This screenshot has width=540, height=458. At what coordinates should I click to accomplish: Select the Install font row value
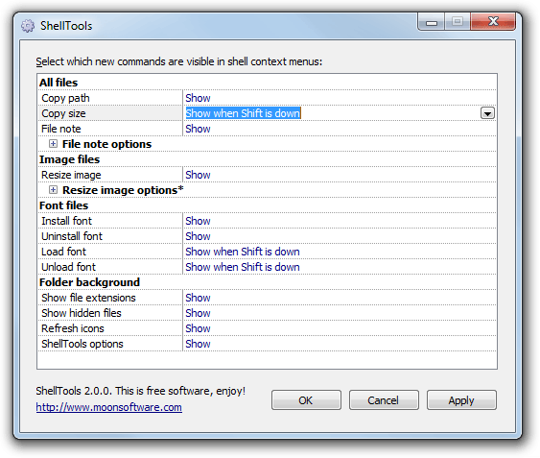198,221
